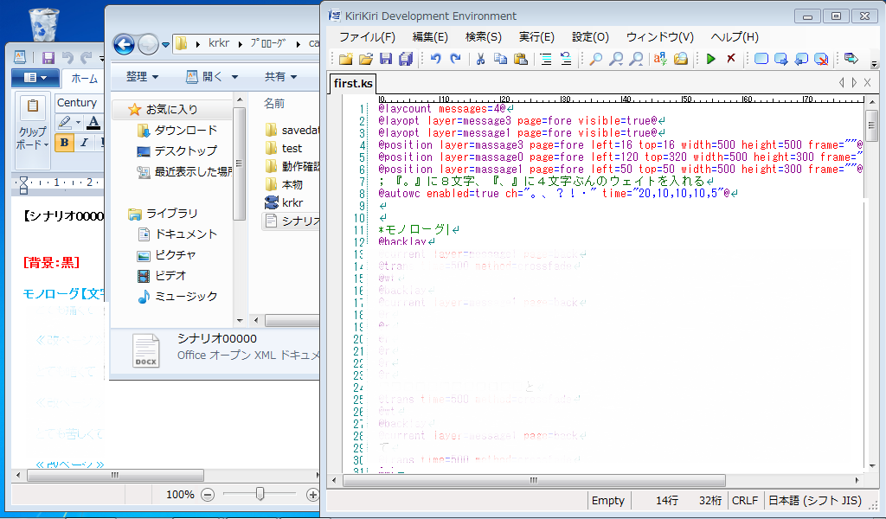Click Save All icon in KiriKiri toolbar
The image size is (886, 519).
pos(406,59)
